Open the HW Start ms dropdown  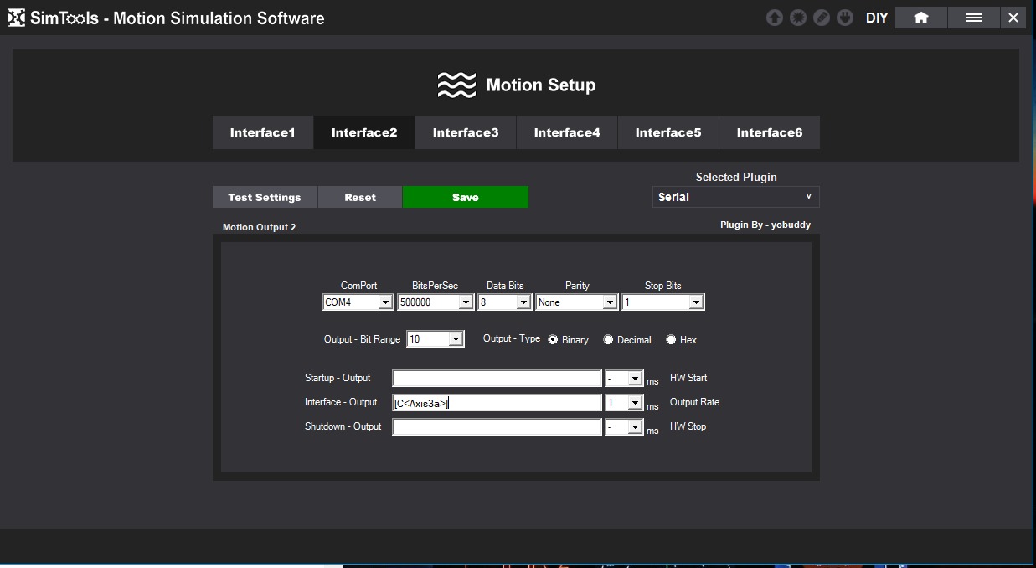click(624, 379)
